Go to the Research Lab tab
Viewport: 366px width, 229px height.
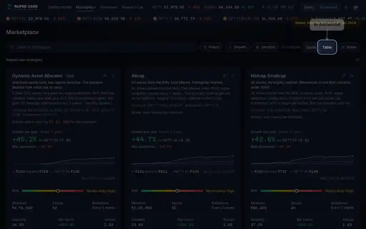(133, 7)
